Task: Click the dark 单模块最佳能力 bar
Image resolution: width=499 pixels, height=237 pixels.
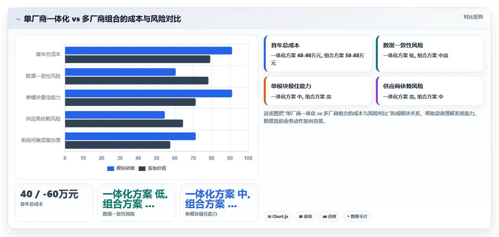Action: 130,102
